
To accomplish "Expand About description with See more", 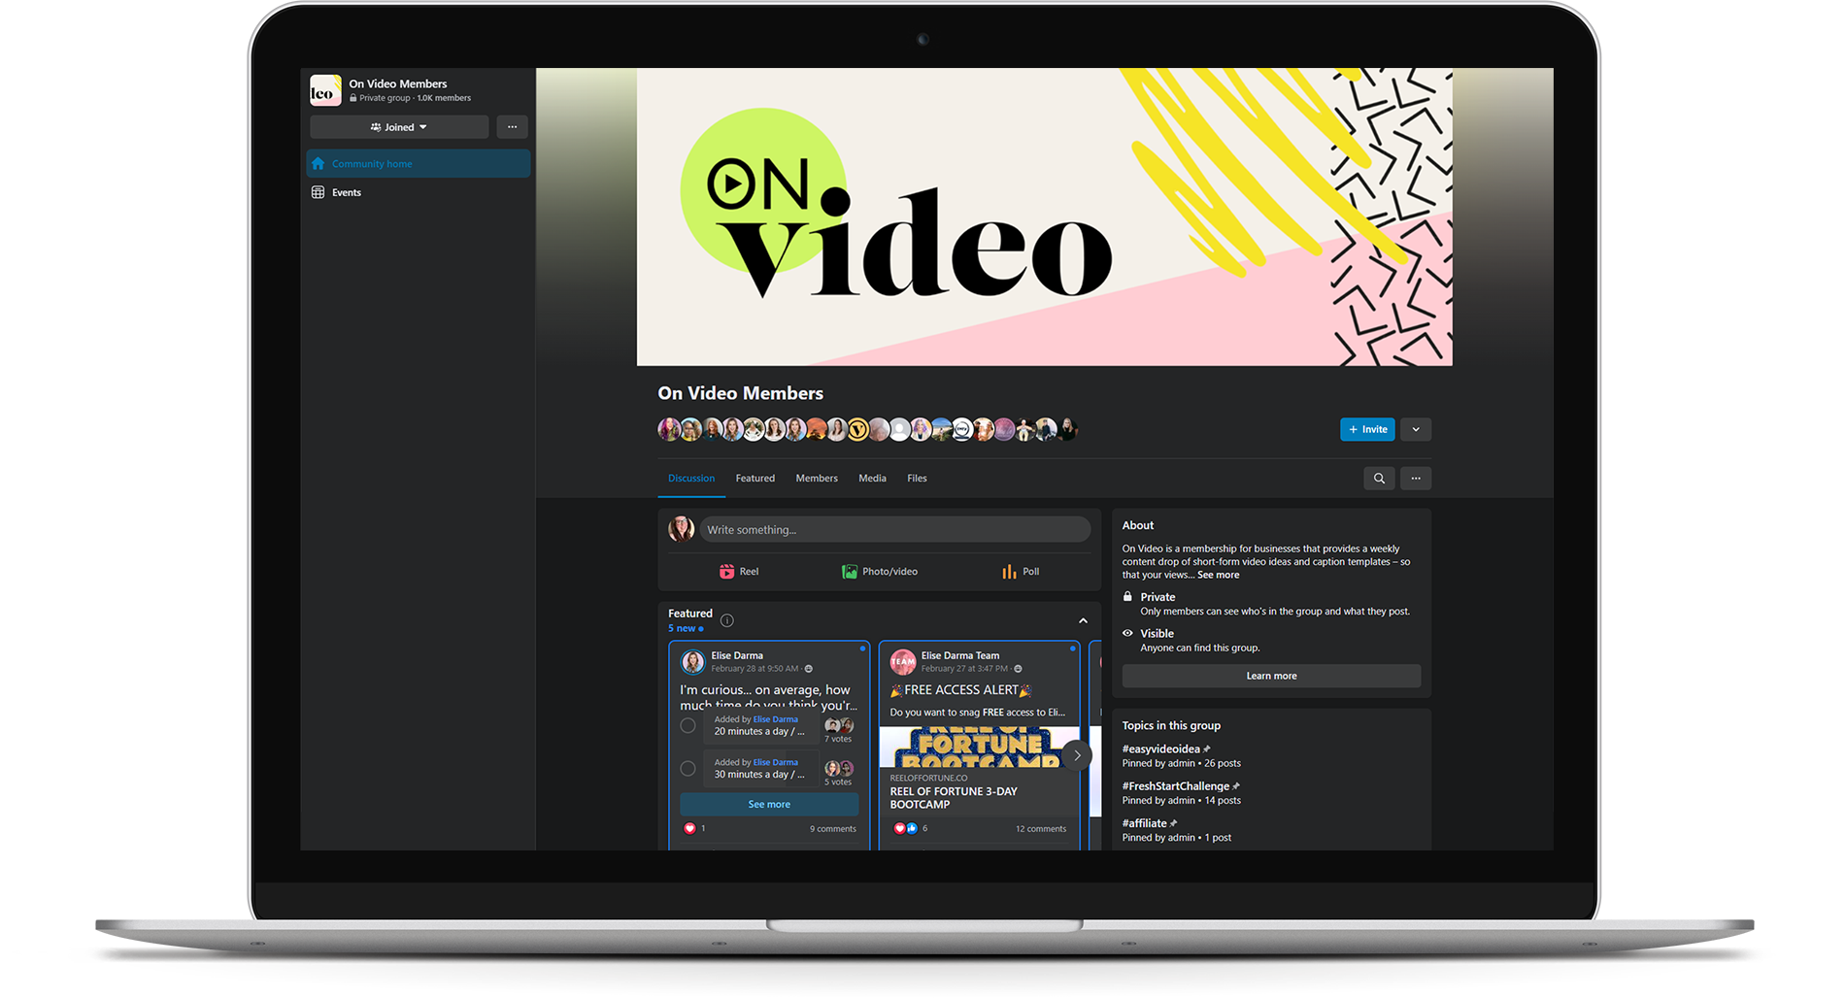I will 1218,575.
